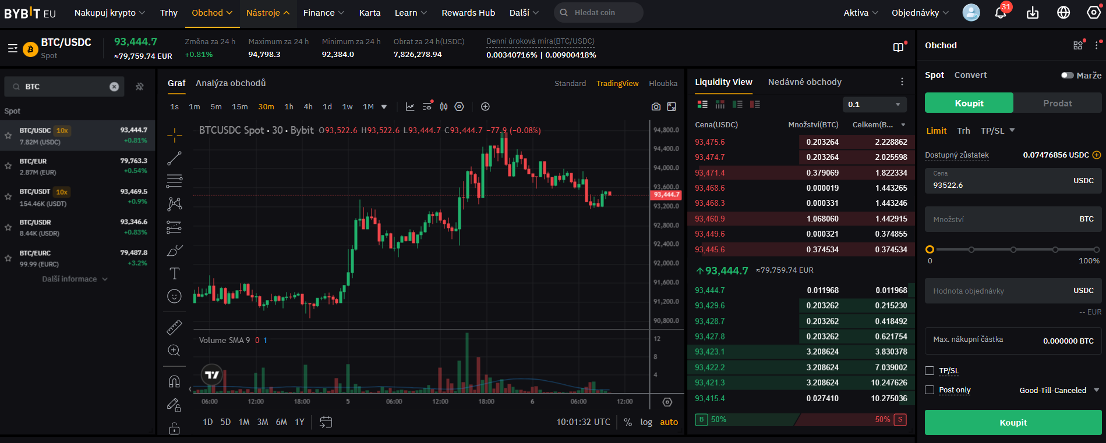Screen dimensions: 1106x443
Task: Enable the TP/SL checkbox
Action: 930,371
